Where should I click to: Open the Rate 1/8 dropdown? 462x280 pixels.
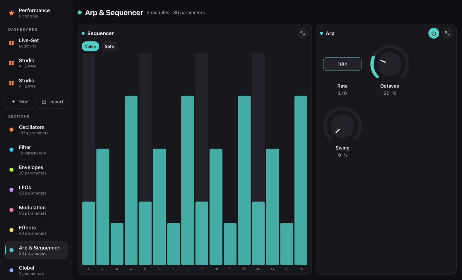tap(342, 64)
